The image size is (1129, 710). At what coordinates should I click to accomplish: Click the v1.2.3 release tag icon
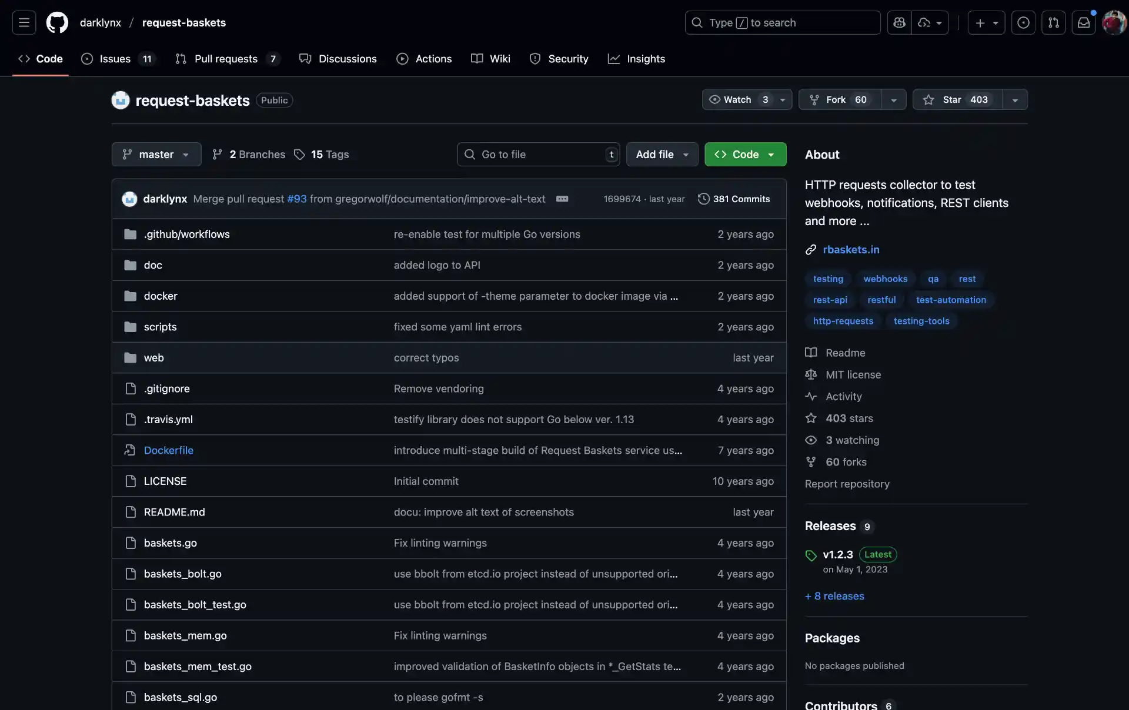pyautogui.click(x=811, y=555)
